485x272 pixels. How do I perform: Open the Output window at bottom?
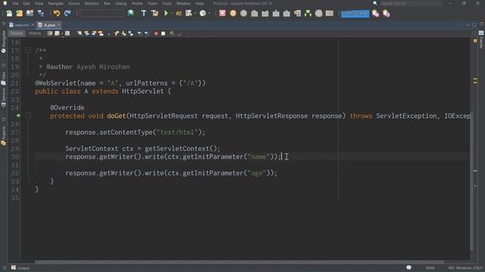tap(20, 268)
